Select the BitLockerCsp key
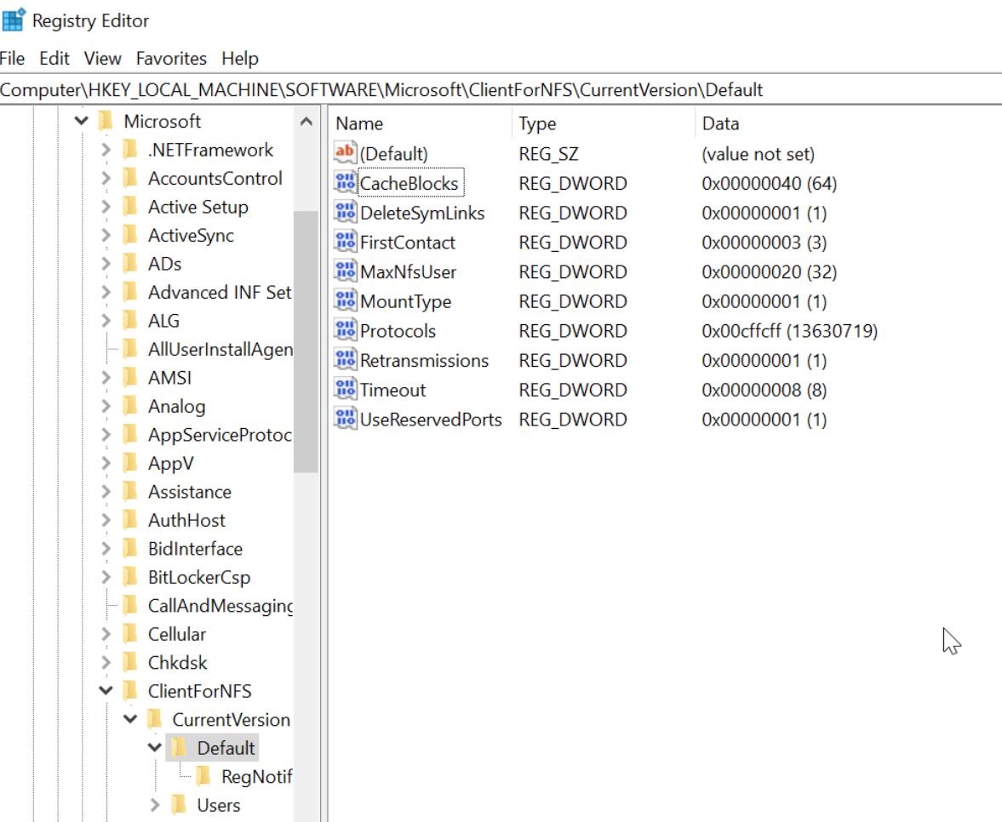This screenshot has width=1002, height=822. pyautogui.click(x=198, y=578)
